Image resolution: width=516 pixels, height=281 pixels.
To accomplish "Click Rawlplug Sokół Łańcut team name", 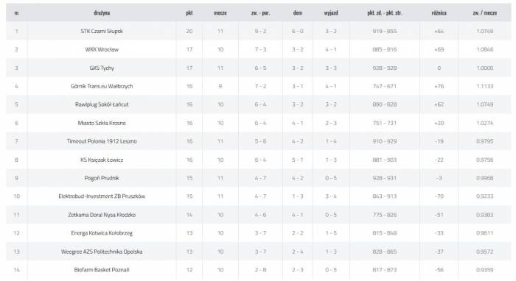I will 102,104.
